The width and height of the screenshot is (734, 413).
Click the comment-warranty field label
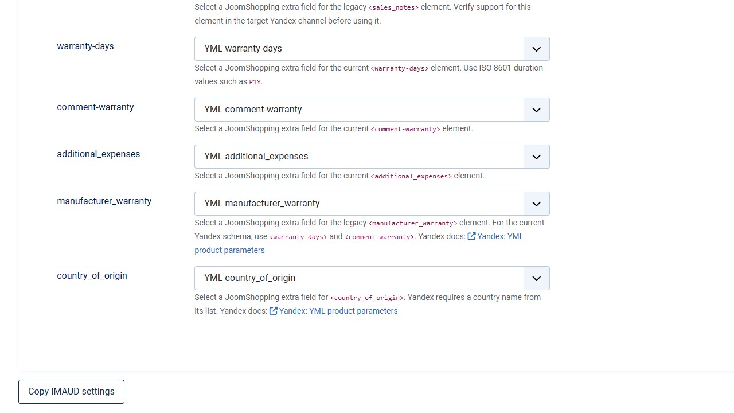point(95,107)
